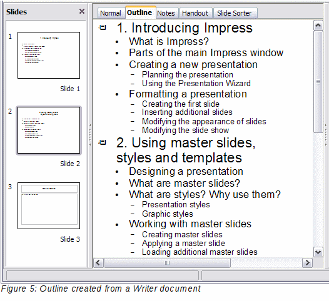Select the Slide 3 thumbnail

[x=49, y=205]
